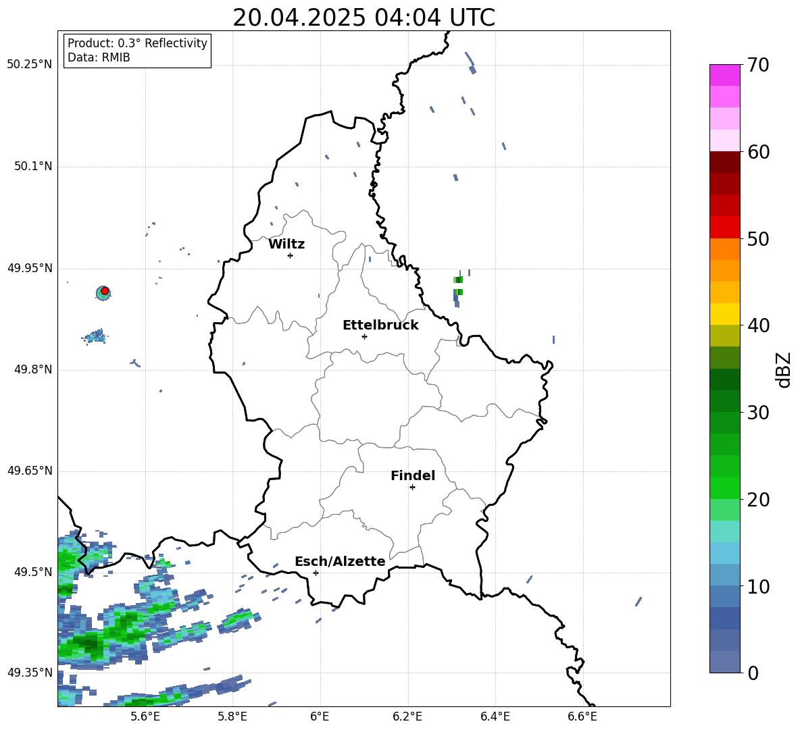The height and width of the screenshot is (730, 800).
Task: Click the red radar dot west of Wiltz
Action: [105, 291]
